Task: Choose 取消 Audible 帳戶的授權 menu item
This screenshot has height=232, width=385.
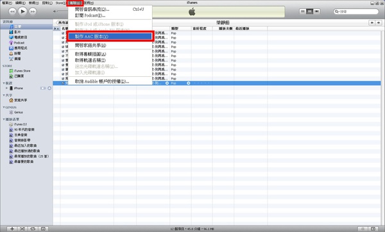Action: (110, 81)
